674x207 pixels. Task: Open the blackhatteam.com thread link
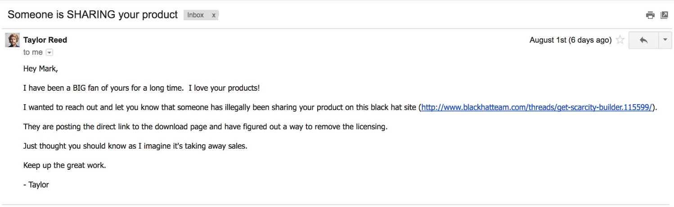pyautogui.click(x=537, y=108)
